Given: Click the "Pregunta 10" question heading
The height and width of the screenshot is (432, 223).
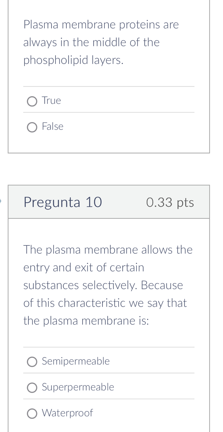Looking at the screenshot, I should (63, 203).
